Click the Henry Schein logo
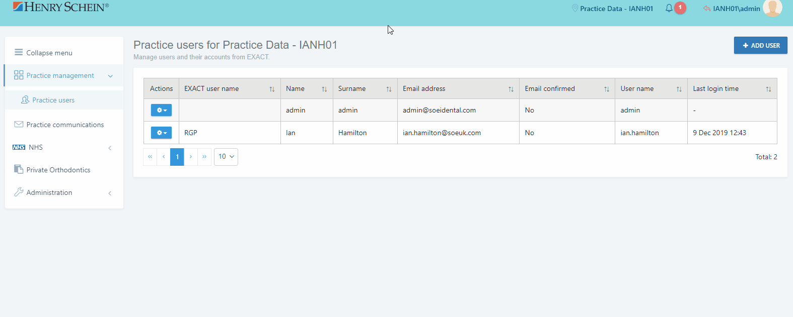This screenshot has width=793, height=317. (60, 7)
